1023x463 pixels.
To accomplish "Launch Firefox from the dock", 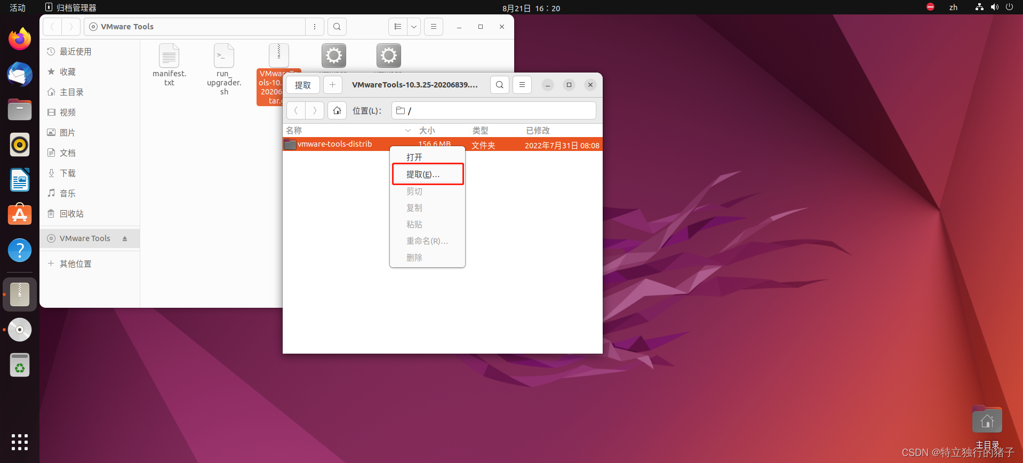I will coord(20,39).
